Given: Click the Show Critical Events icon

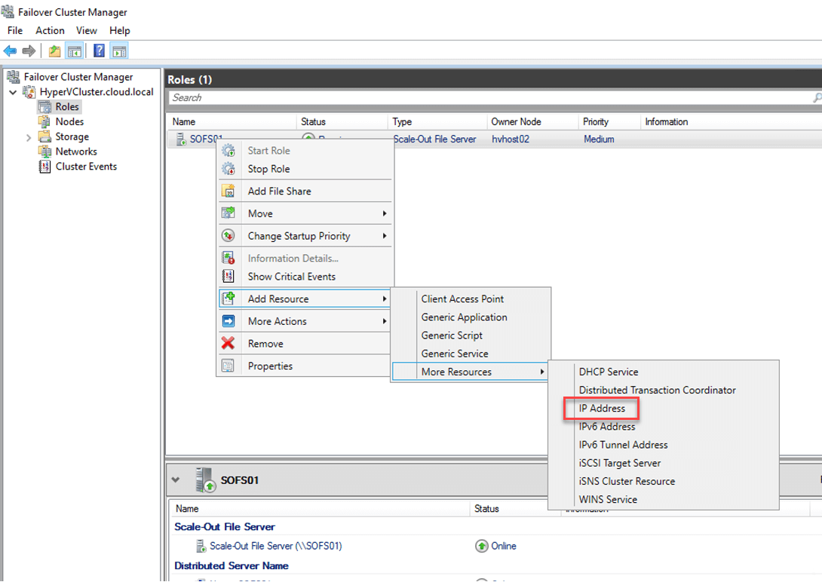Looking at the screenshot, I should pos(228,276).
